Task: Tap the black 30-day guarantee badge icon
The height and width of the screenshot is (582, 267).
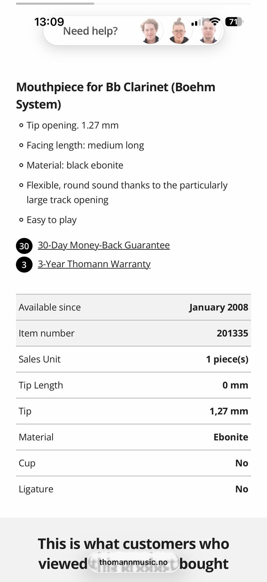Action: click(x=24, y=246)
